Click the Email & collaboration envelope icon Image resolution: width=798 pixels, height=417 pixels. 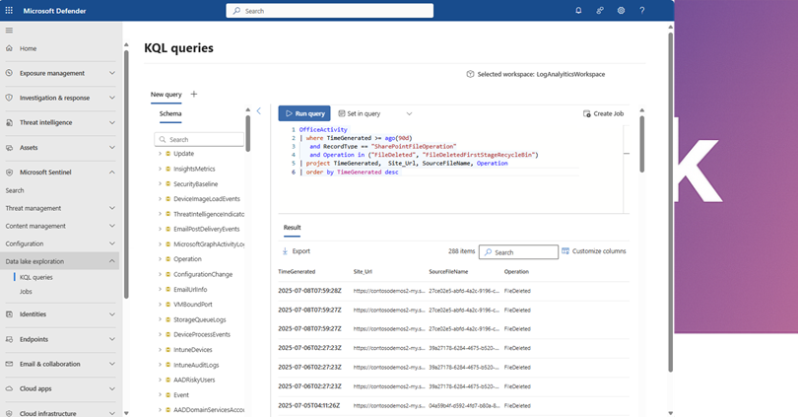point(9,364)
